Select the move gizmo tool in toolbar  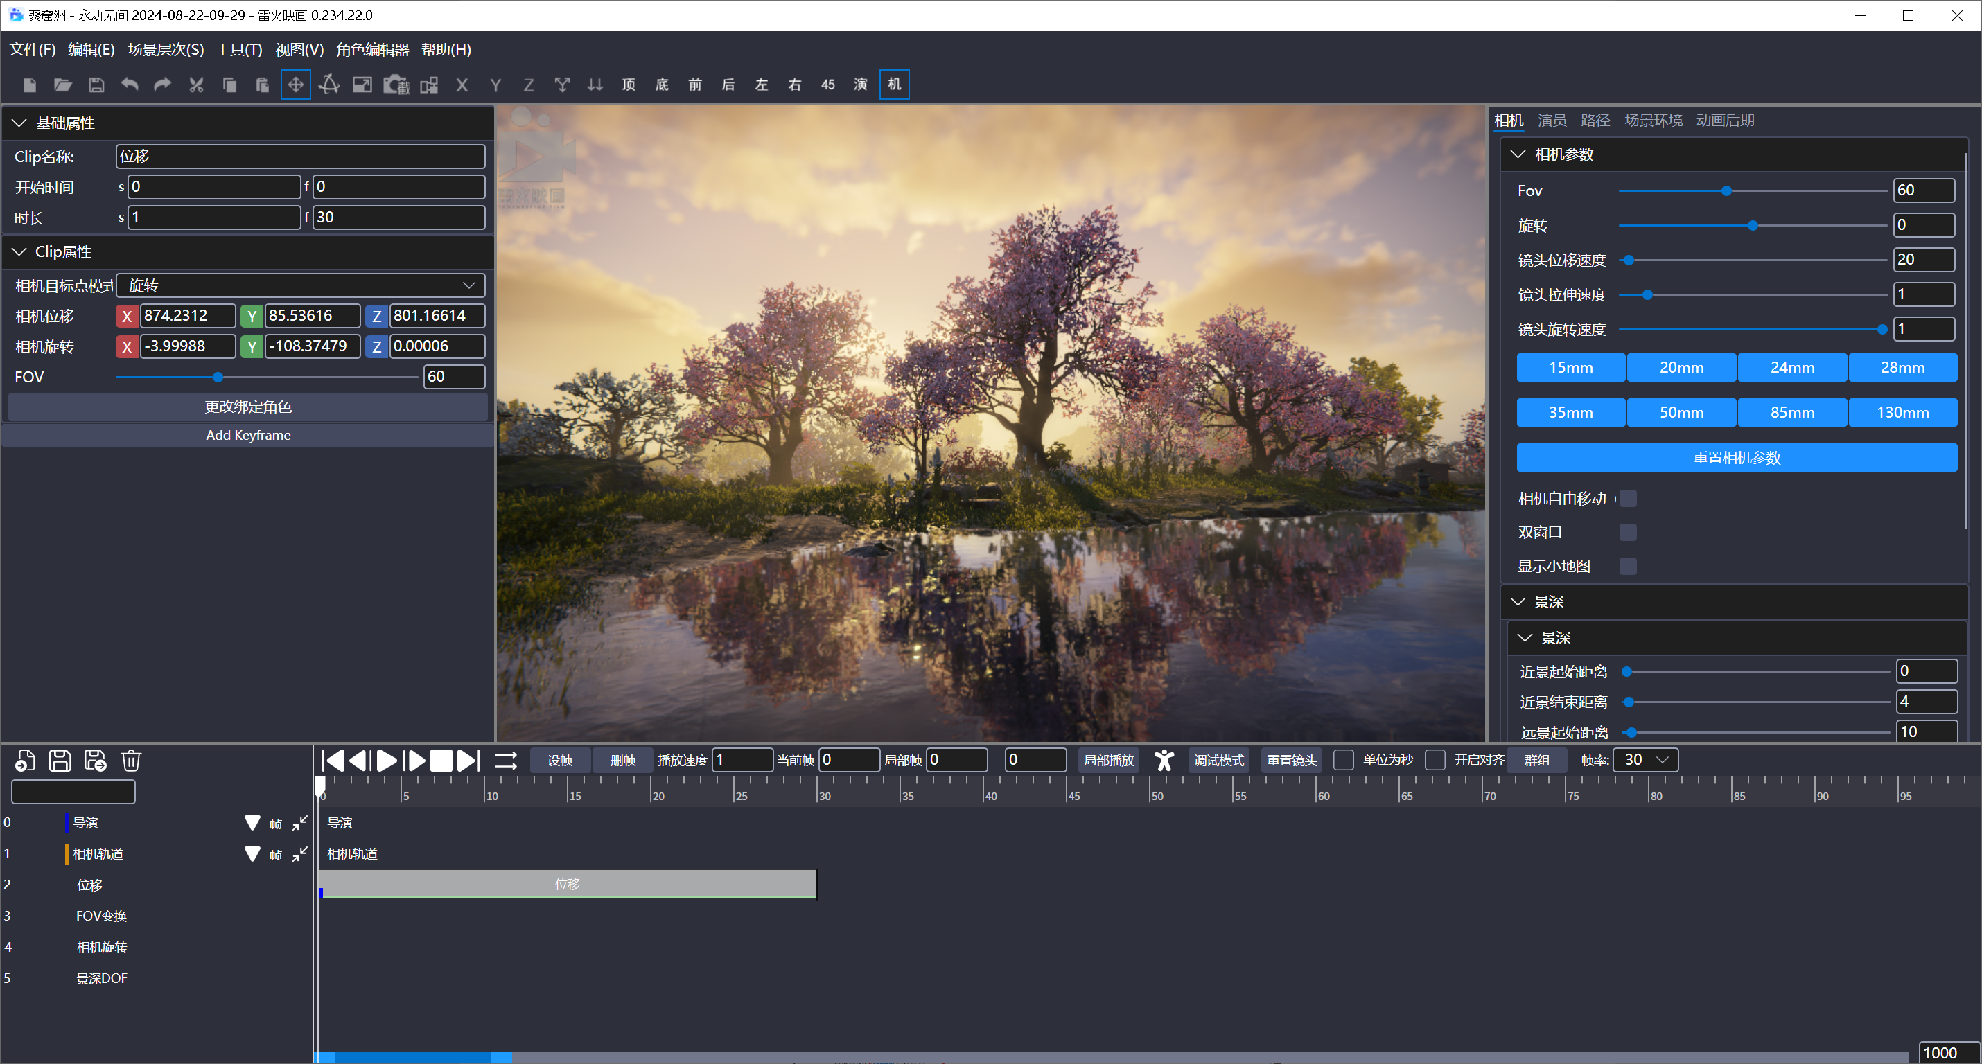coord(295,85)
